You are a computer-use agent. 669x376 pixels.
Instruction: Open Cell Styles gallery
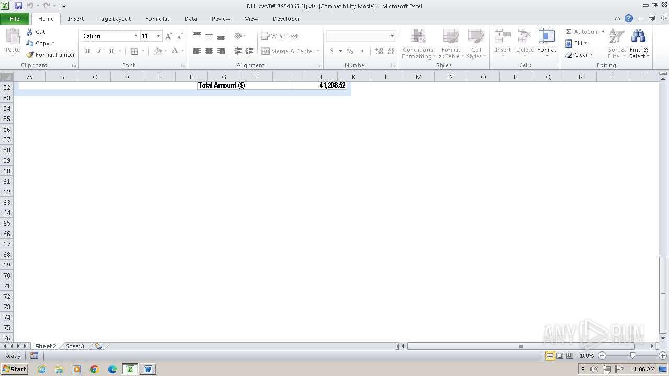(476, 44)
